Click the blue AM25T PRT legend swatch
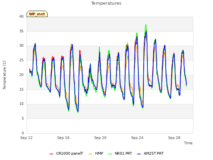This screenshot has height=160, width=213. [x=139, y=154]
